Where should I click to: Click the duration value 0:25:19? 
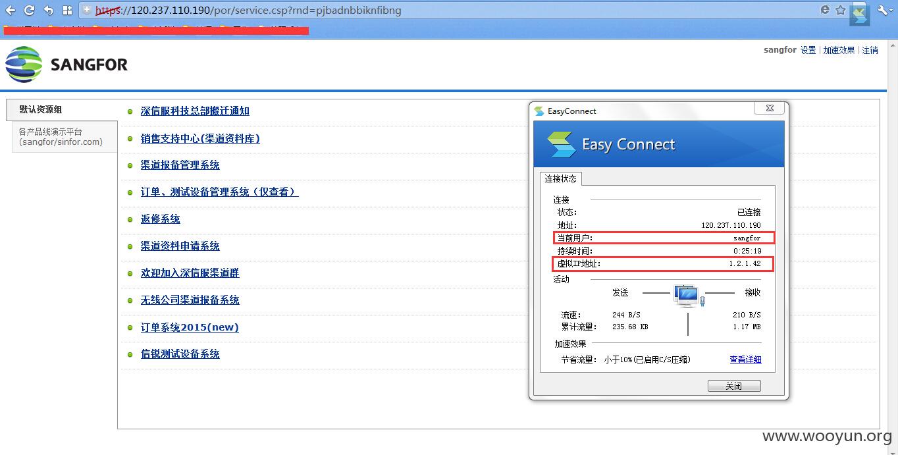(747, 251)
